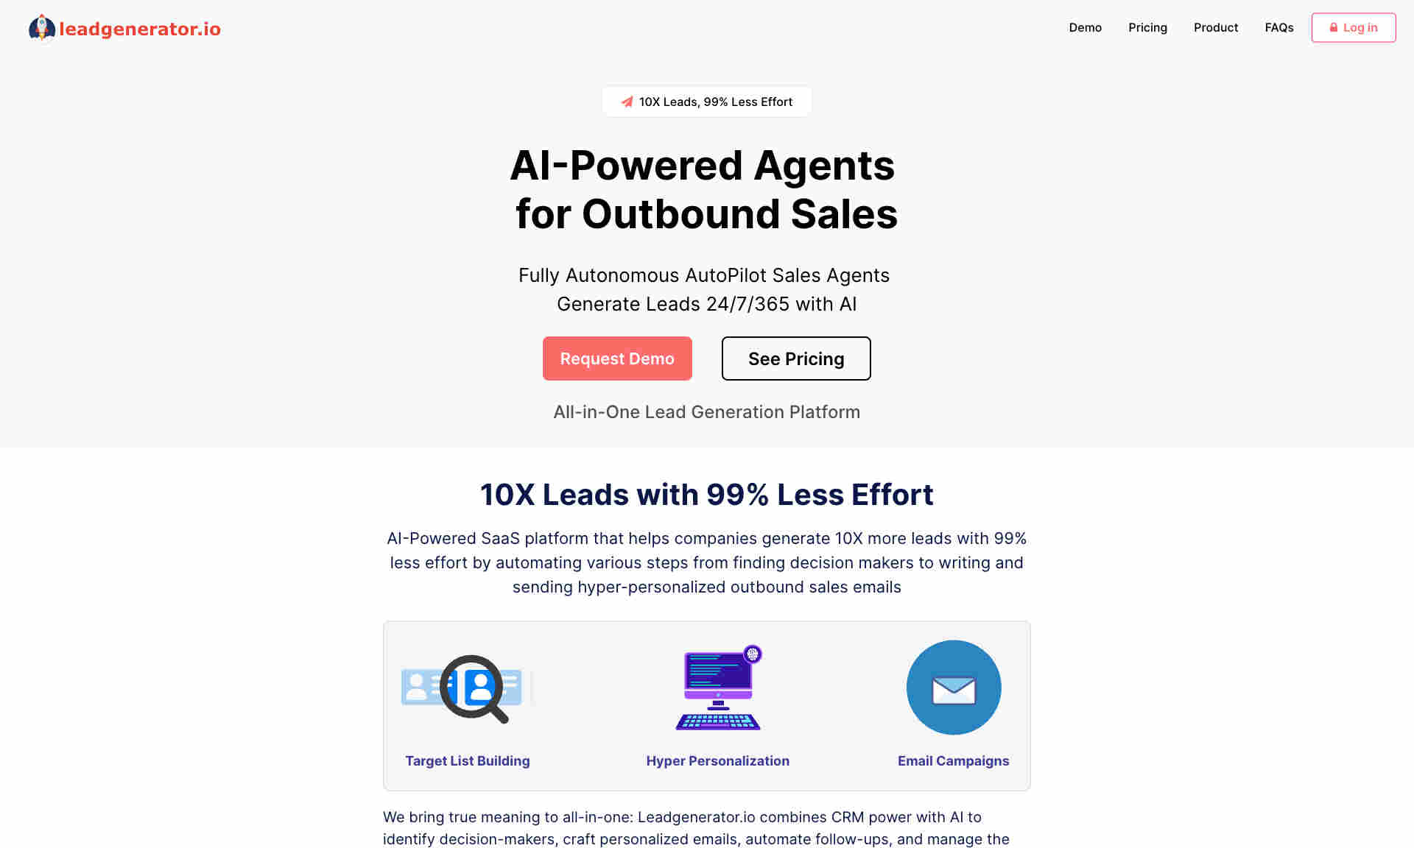The width and height of the screenshot is (1414, 848).
Task: Click the leadgenerator.io logo icon
Action: click(x=41, y=27)
